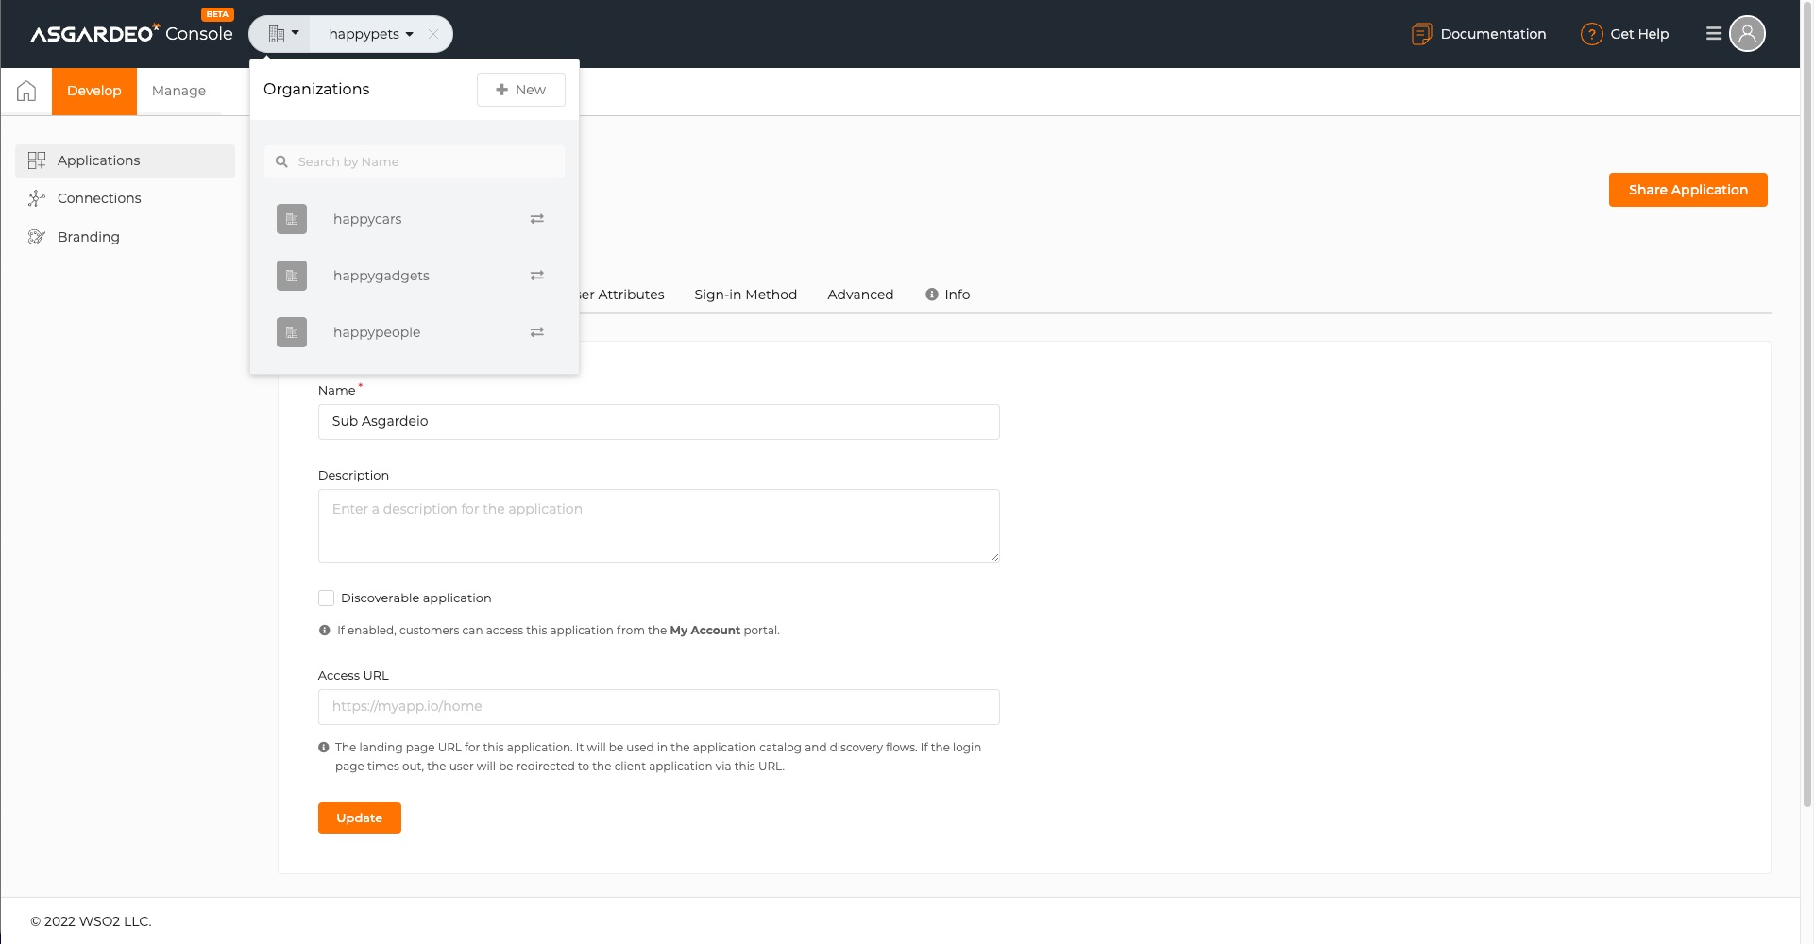The width and height of the screenshot is (1814, 944).
Task: Click the Name field with Sub Asgardeio
Action: click(658, 422)
